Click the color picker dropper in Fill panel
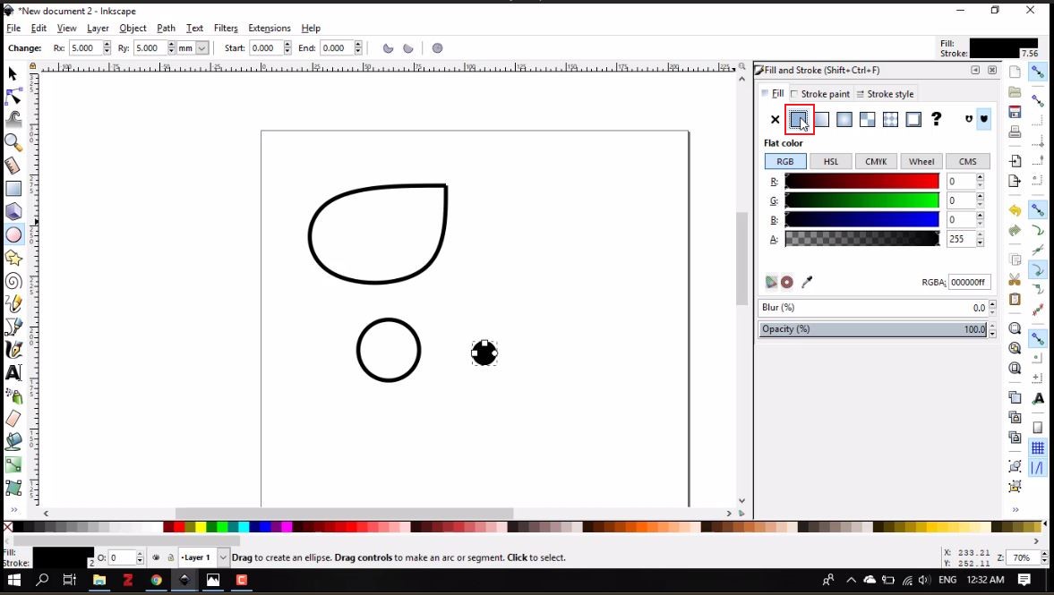The height and width of the screenshot is (595, 1054). [807, 282]
